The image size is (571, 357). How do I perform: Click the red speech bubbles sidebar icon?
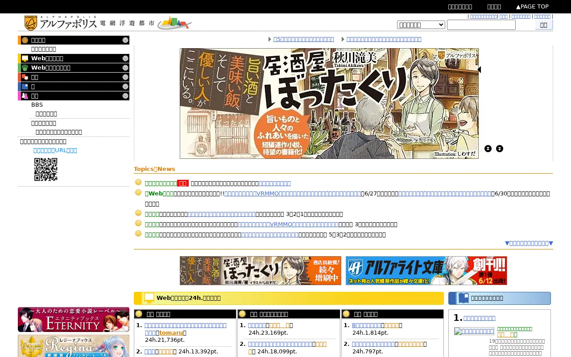[x=25, y=77]
